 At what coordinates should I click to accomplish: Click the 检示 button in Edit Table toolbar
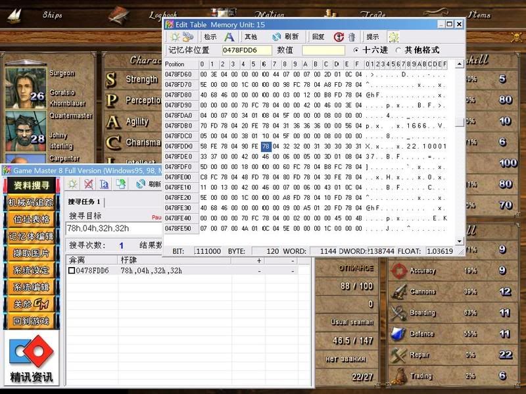(210, 37)
